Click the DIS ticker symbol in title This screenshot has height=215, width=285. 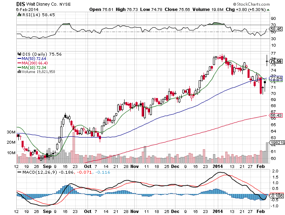tap(20, 4)
